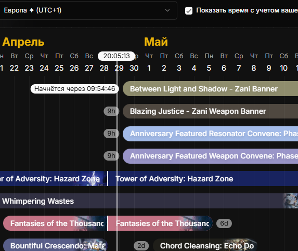Click the starts-in countdown 09:54:46 label
This screenshot has width=298, height=251.
[75, 89]
